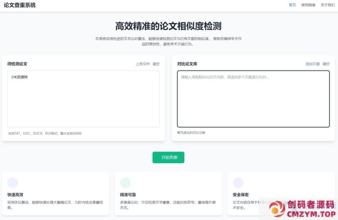Click the 对比论文库 panel heading

pyautogui.click(x=187, y=64)
